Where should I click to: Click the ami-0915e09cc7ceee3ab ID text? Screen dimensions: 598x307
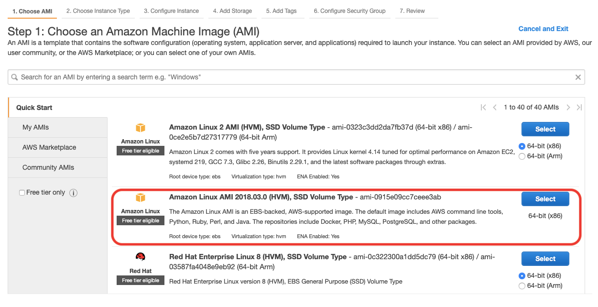click(x=401, y=197)
